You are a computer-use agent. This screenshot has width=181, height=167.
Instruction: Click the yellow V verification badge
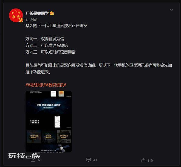(21, 20)
